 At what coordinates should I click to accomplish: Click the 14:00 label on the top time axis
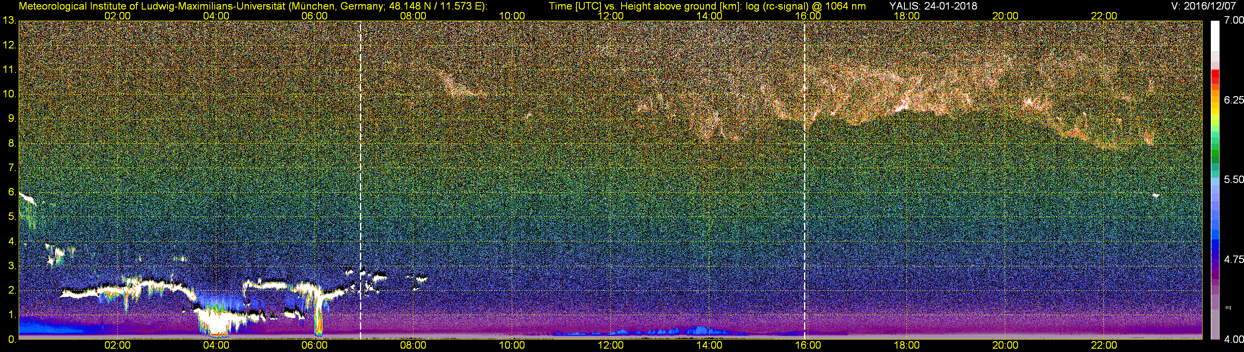(x=709, y=16)
